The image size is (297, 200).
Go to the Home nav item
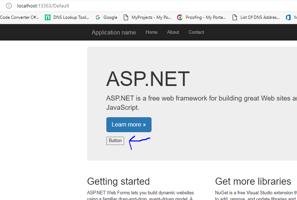(152, 32)
